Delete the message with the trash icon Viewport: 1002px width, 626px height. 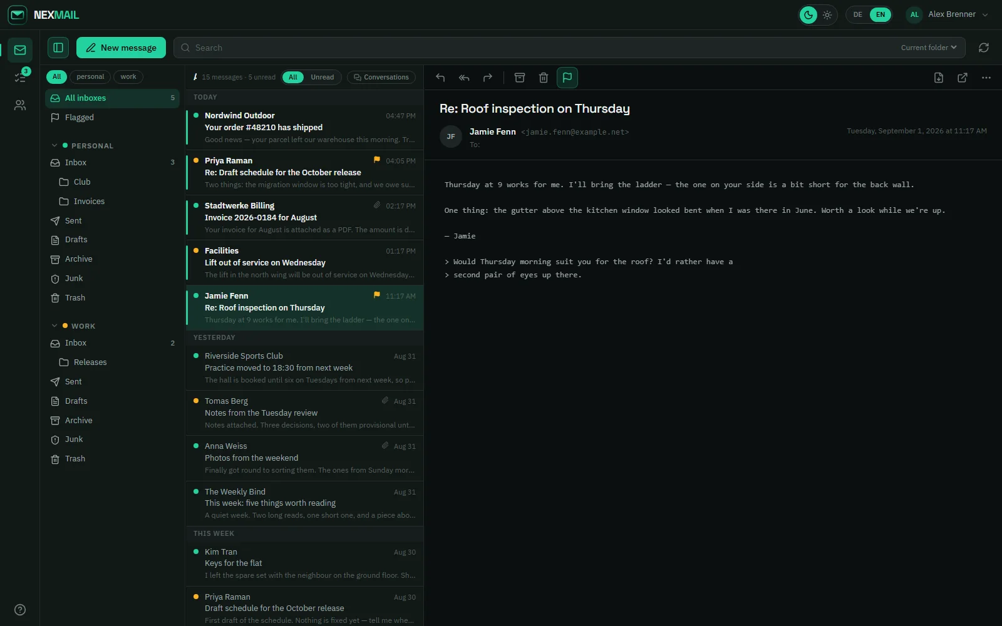point(544,78)
